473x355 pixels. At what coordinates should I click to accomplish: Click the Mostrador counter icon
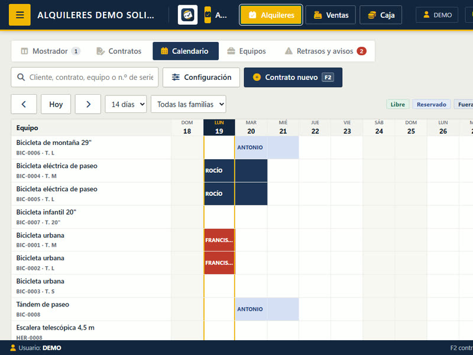point(24,51)
